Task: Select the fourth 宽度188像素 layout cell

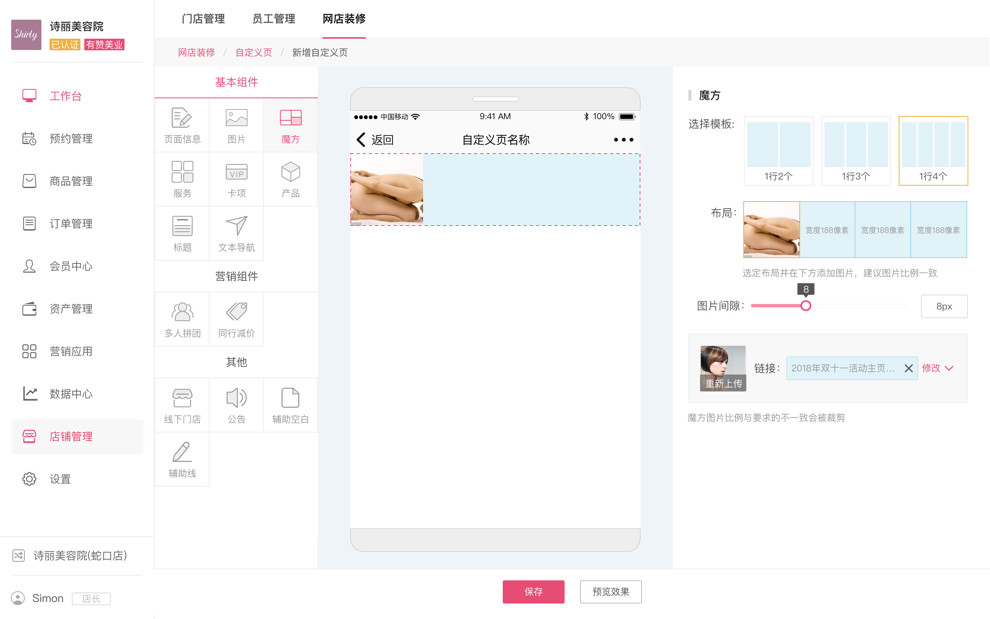Action: (939, 230)
